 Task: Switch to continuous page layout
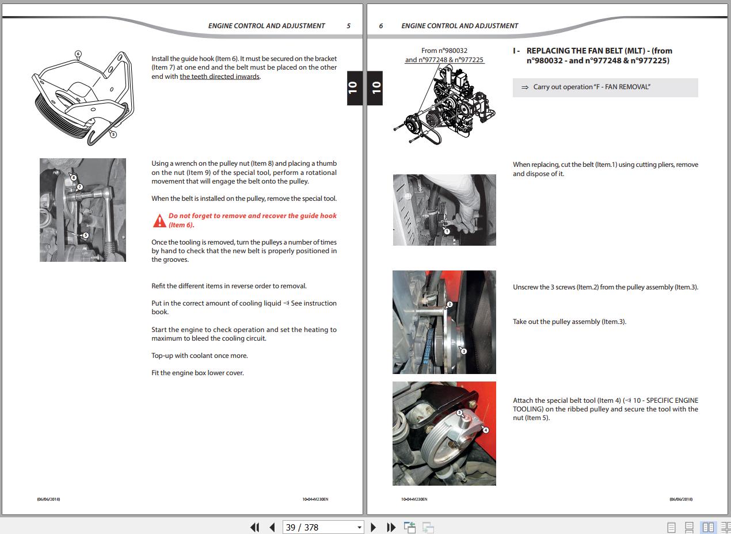pos(689,527)
